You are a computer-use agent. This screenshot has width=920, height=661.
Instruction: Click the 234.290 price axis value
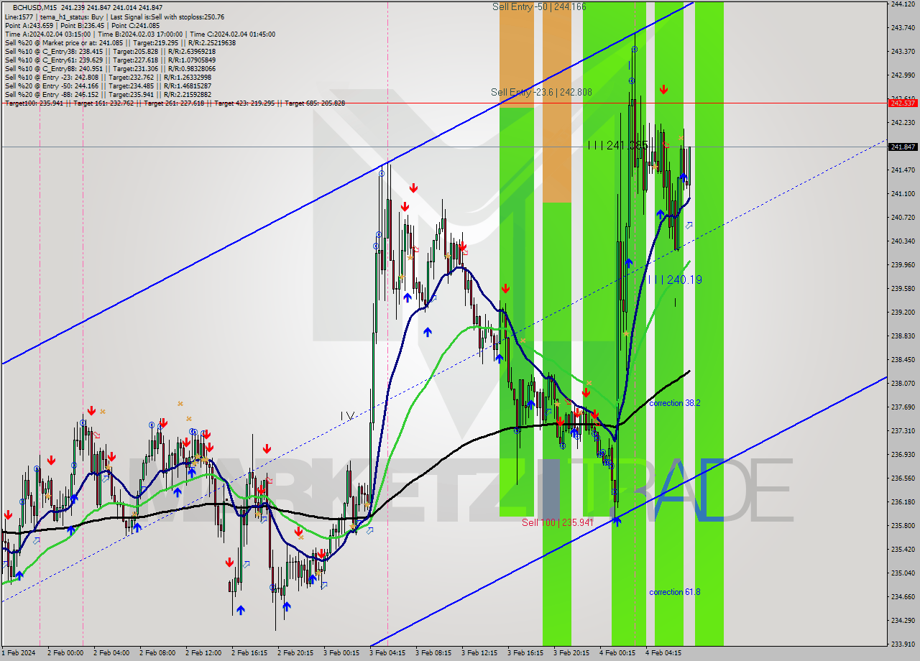[x=903, y=621]
